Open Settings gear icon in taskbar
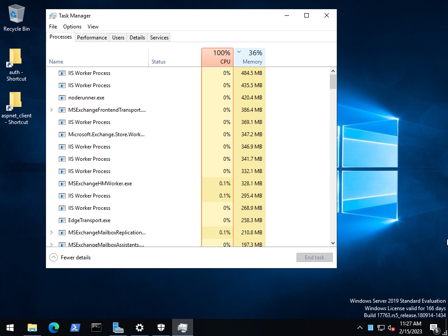Image resolution: width=448 pixels, height=336 pixels. (139, 327)
